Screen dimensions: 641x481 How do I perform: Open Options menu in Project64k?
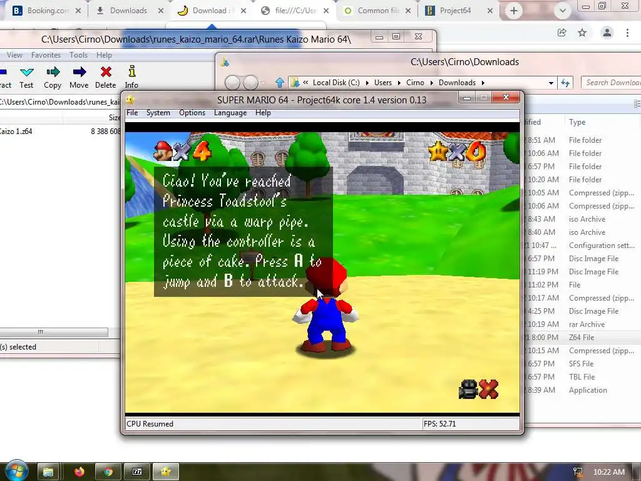point(192,113)
